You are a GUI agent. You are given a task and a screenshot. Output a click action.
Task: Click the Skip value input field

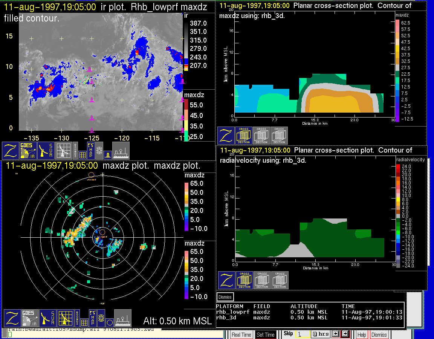(x=302, y=334)
